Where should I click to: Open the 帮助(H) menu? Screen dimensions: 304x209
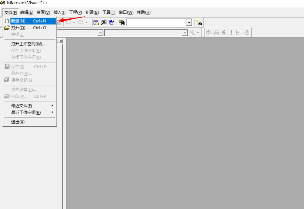[x=144, y=12]
